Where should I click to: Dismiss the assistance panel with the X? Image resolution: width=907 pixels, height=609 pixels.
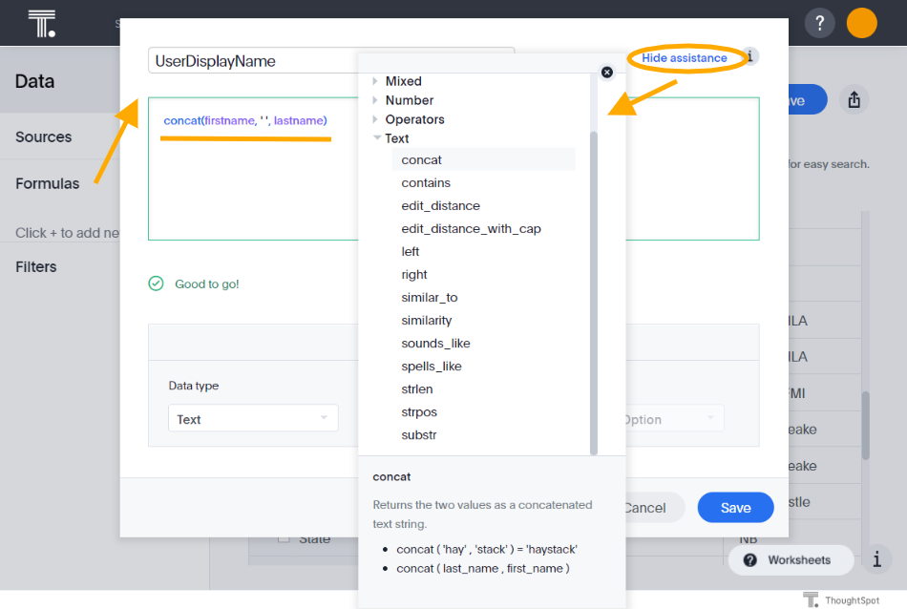click(607, 72)
